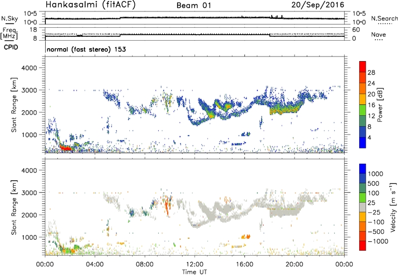Click the Power [dB] colorbar label
Image resolution: width=398 pixels, height=275 pixels.
tap(380, 105)
